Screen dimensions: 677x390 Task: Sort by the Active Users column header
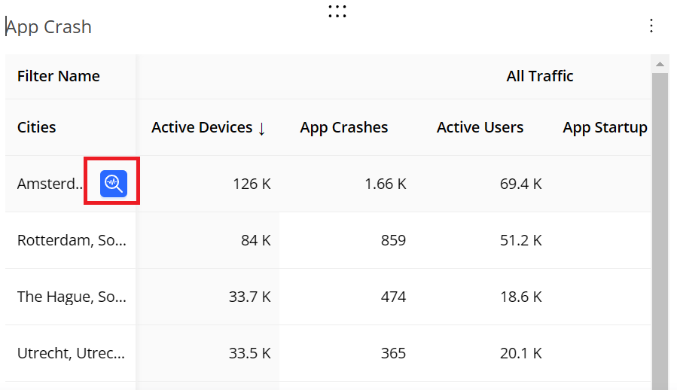click(480, 127)
